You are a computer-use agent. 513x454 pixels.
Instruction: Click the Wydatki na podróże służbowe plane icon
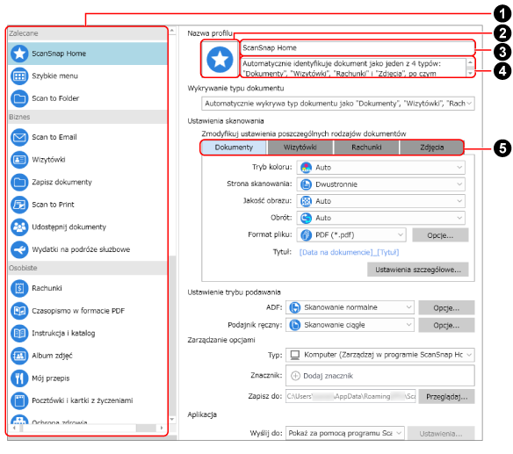[x=19, y=249]
